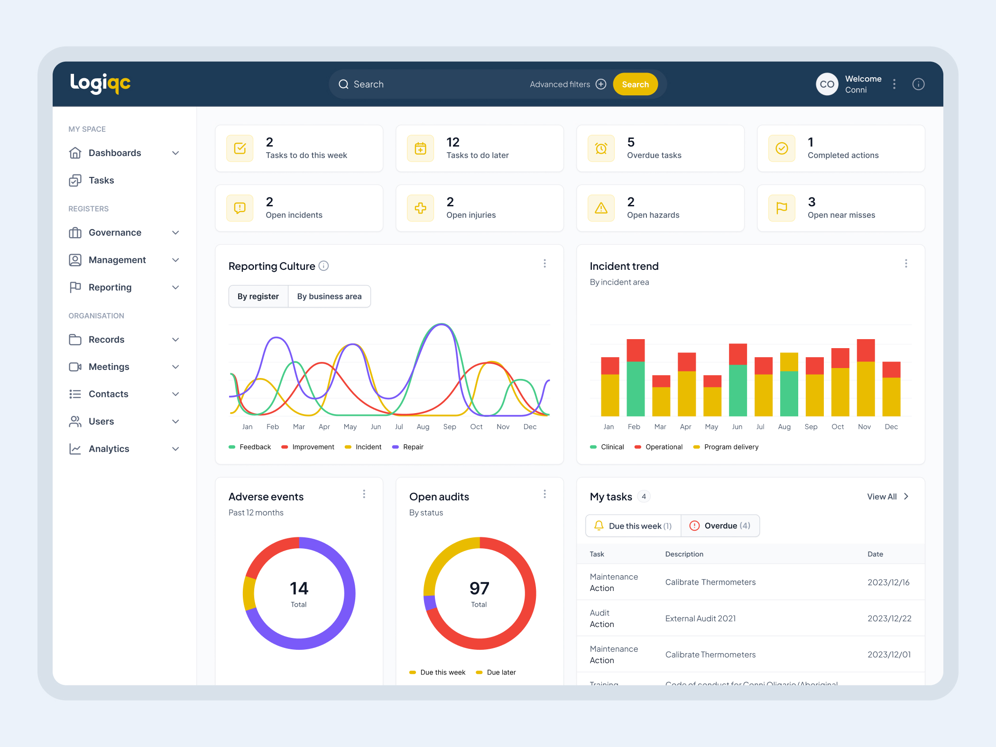Expand the Records section
This screenshot has width=996, height=747.
coord(175,340)
